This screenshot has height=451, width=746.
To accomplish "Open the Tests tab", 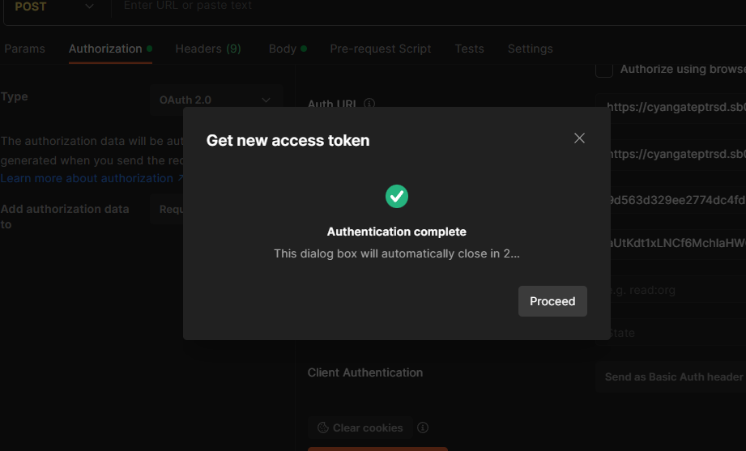I will click(x=469, y=49).
